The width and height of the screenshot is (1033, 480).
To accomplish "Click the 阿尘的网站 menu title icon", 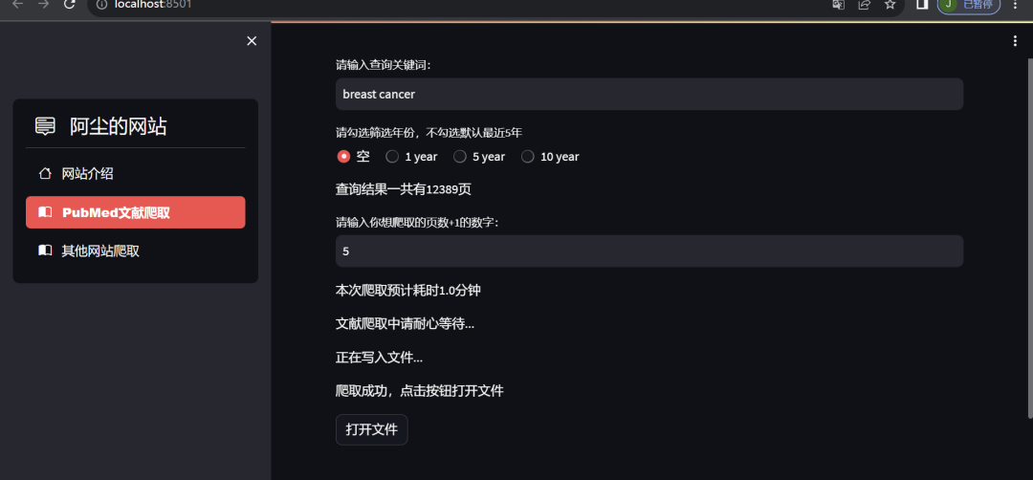I will (x=45, y=126).
